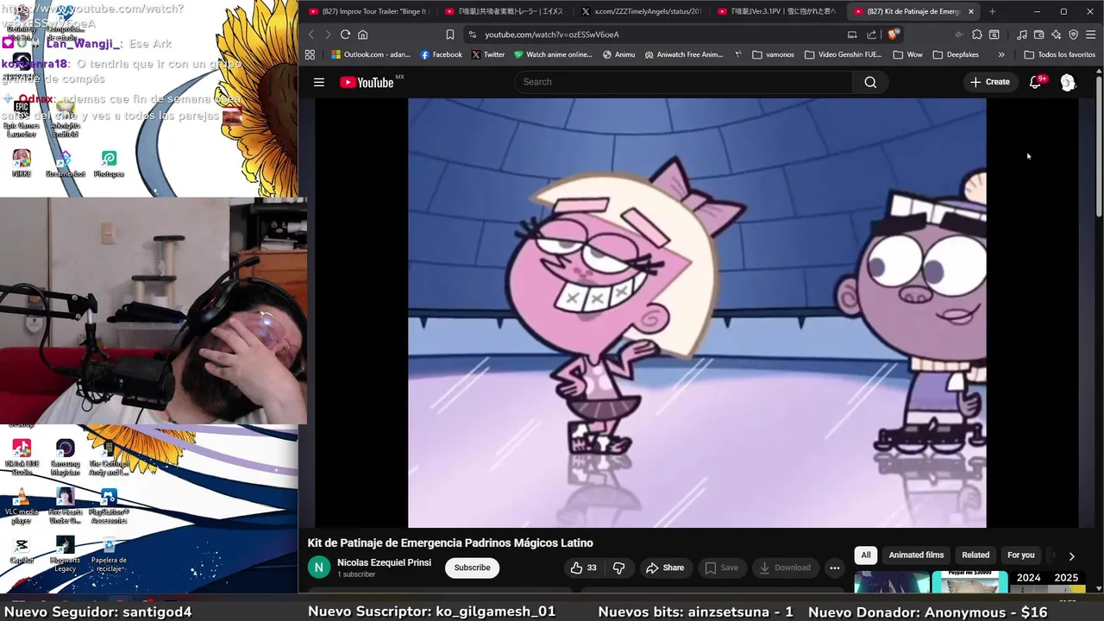Open Samsung Magician desktop shortcut
This screenshot has height=621, width=1104.
point(66,457)
